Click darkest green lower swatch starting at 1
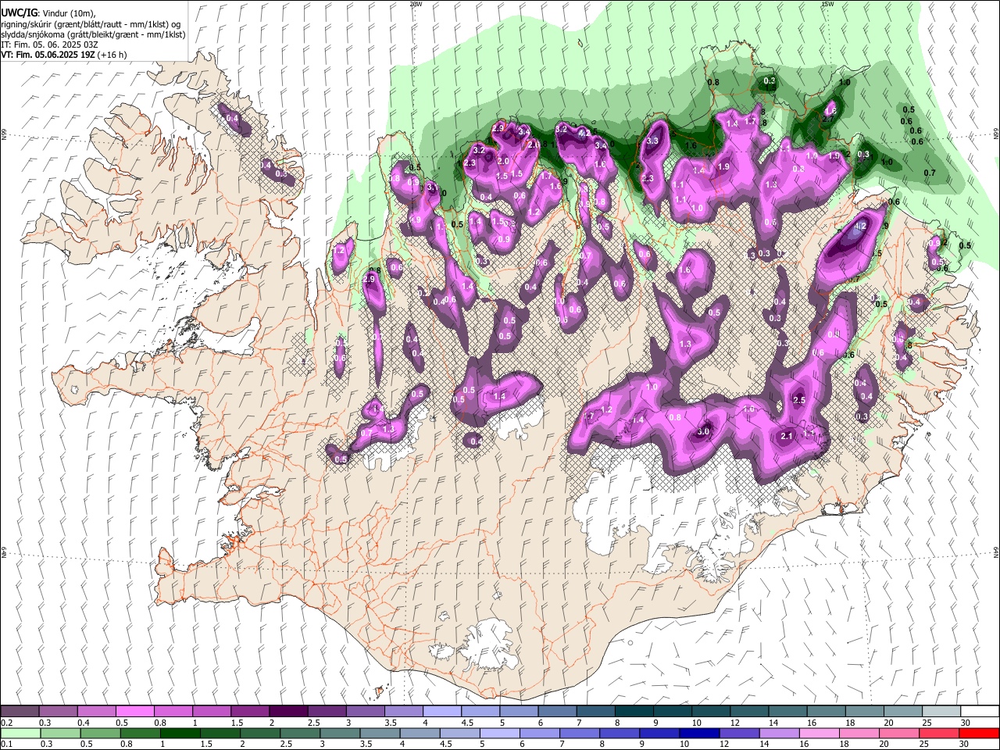1000x750 pixels. (180, 734)
